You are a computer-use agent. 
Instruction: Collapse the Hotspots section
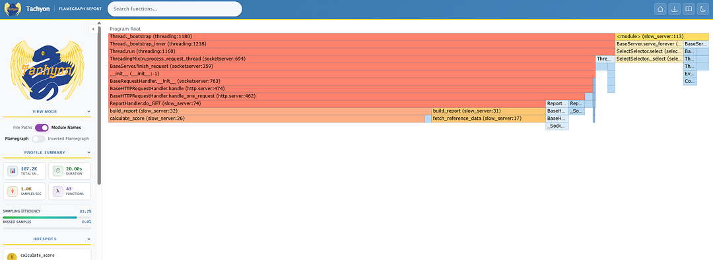click(x=88, y=239)
